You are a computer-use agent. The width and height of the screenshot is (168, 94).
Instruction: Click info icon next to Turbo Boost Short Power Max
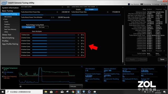coord(57,12)
